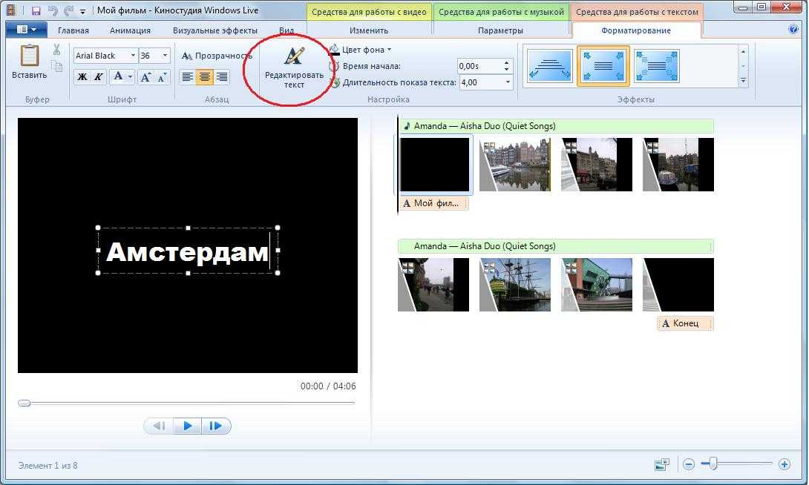Select the green building clip thumbnail

click(597, 285)
